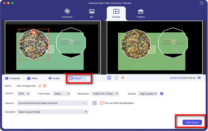Open the feedback chat icon in the title bar
Screen dimensions: 208x131
click(x=202, y=3)
